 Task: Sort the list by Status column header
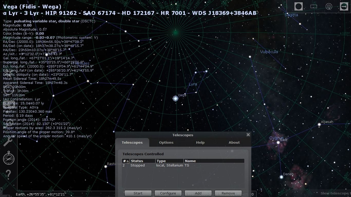point(143,161)
